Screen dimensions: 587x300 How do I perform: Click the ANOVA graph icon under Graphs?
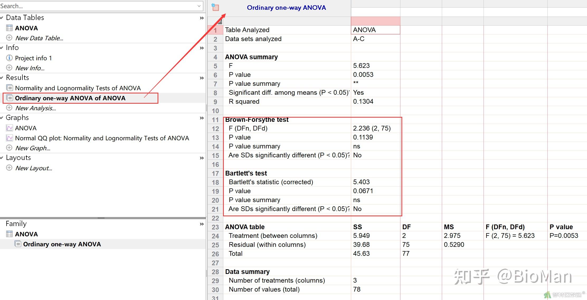point(10,128)
